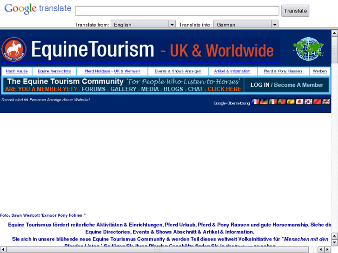The height and width of the screenshot is (253, 338).
Task: Open the 'Translate into' German dropdown
Action: (246, 24)
